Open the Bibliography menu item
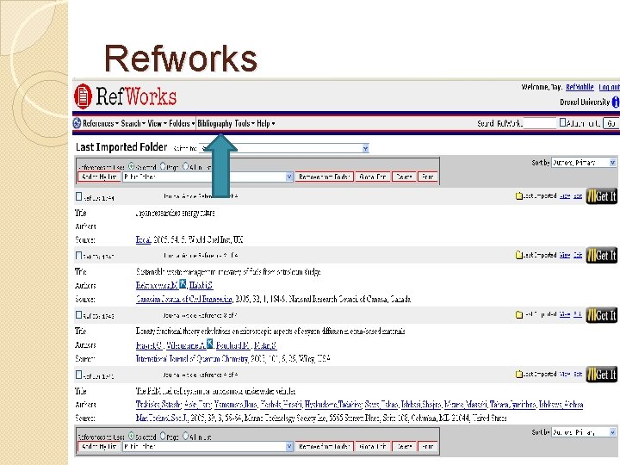Screen dimensions: 620x465 point(214,123)
